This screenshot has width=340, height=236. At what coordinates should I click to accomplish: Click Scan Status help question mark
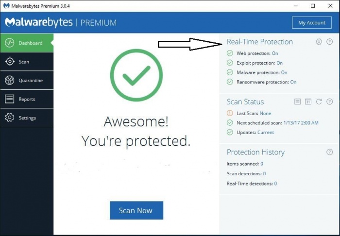(330, 101)
